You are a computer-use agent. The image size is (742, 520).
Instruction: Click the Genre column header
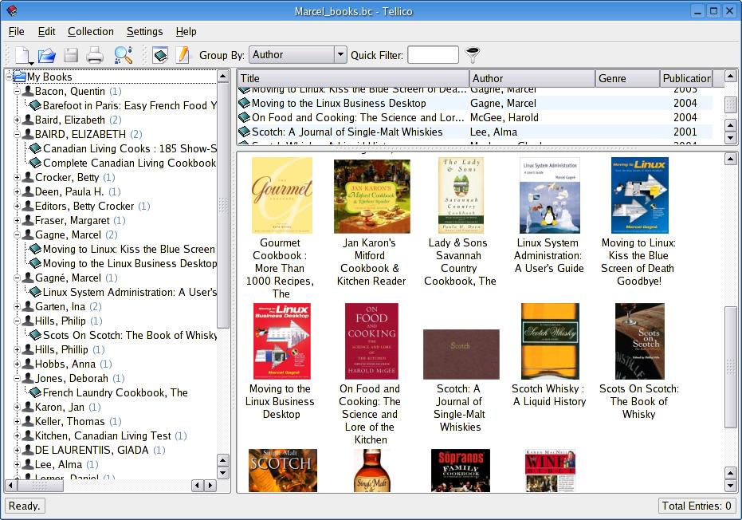click(x=627, y=78)
